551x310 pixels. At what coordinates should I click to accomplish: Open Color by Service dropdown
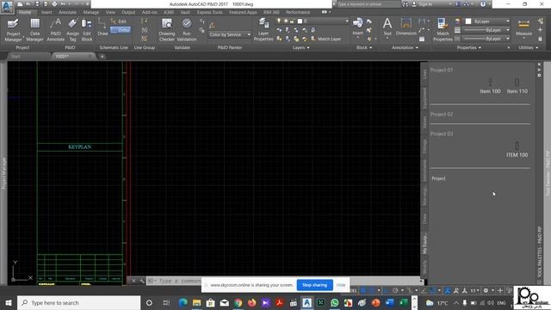pyautogui.click(x=230, y=34)
